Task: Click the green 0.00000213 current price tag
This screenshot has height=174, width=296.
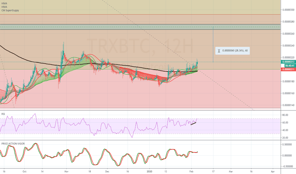Action: coord(288,62)
